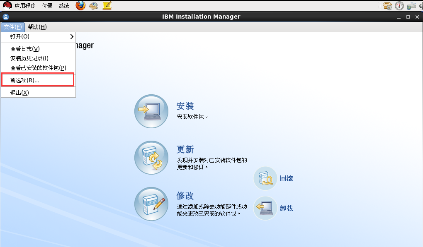Open the 文件(F) menu
The image size is (423, 247).
click(13, 27)
